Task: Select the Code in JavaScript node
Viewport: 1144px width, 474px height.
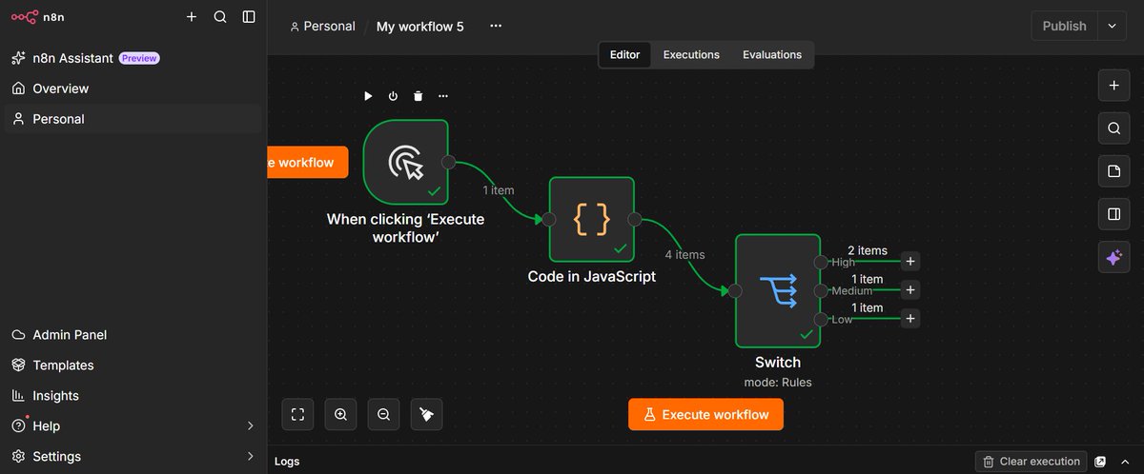Action: click(x=591, y=219)
